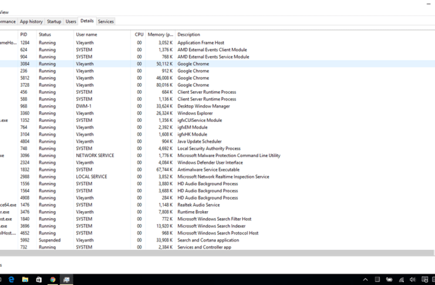
Task: Select Microsoft Windows Search Filter Host row
Action: (x=217, y=219)
